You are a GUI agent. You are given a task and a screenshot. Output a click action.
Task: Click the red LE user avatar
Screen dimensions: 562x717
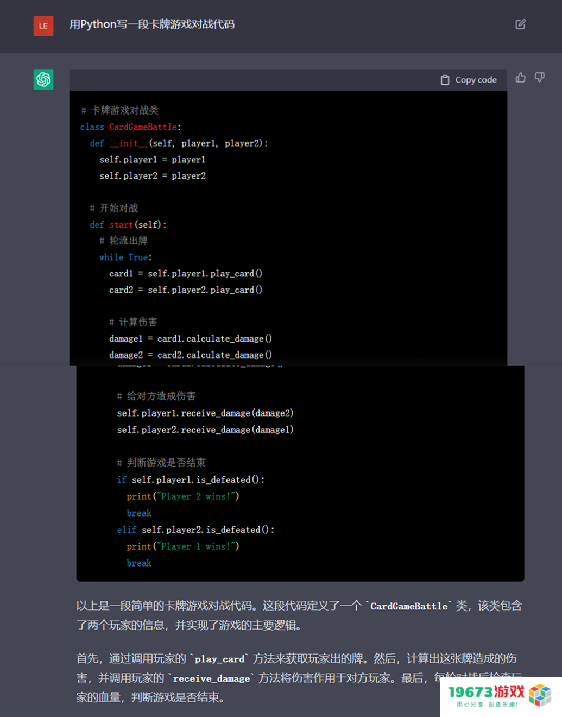tap(43, 26)
